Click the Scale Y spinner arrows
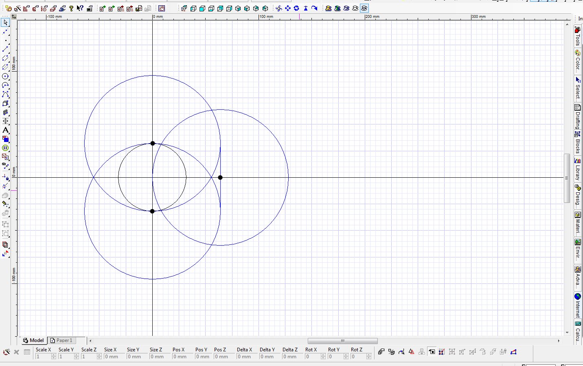The width and height of the screenshot is (583, 366). click(77, 357)
